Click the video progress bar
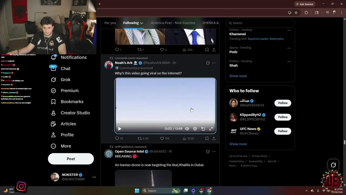Screen dimensions: 346x195 [165, 122]
